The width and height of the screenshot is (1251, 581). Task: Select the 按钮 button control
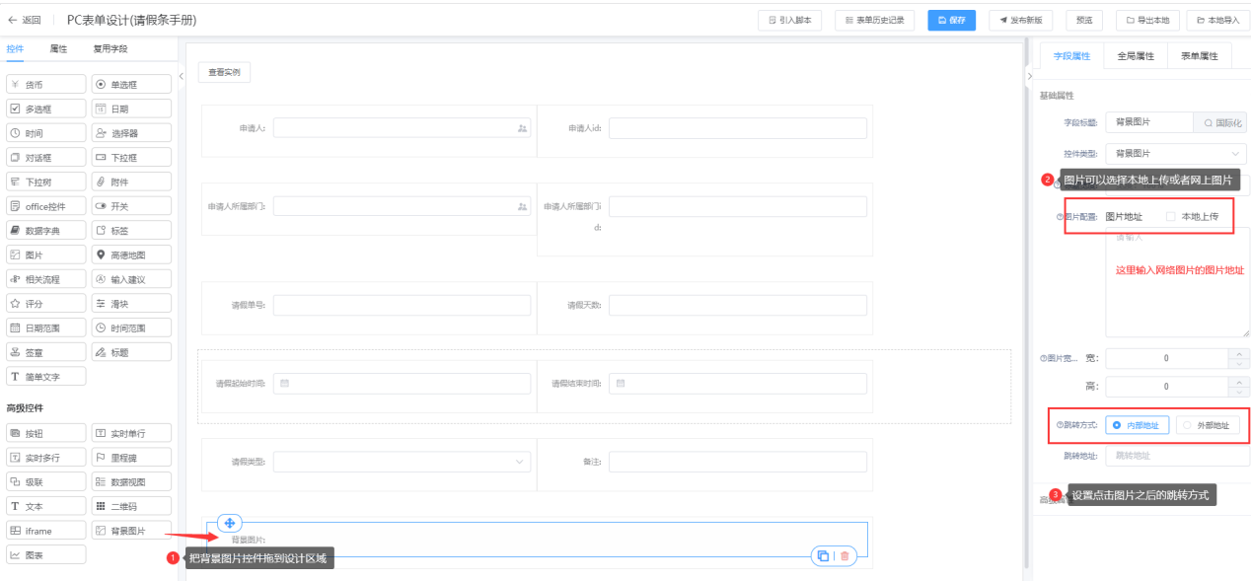pyautogui.click(x=45, y=433)
